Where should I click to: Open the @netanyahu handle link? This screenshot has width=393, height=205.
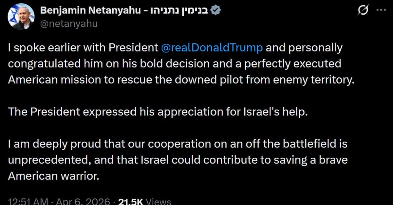coord(69,24)
